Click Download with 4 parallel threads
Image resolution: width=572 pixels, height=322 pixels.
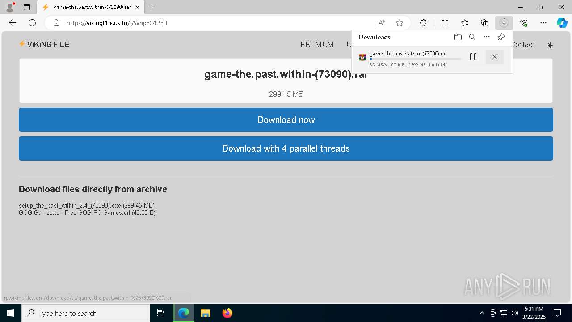click(286, 148)
